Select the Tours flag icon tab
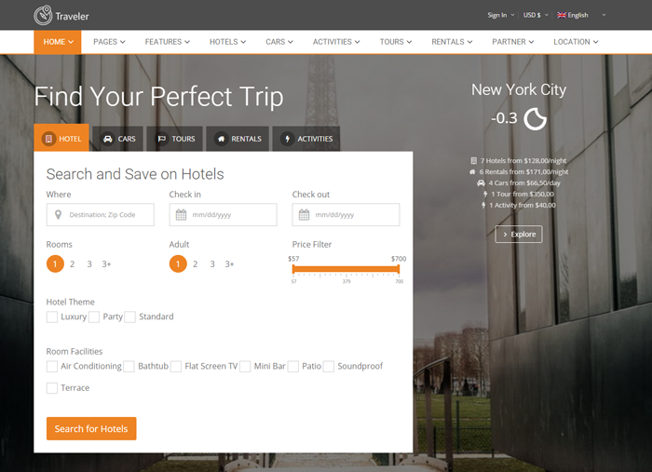 tap(161, 139)
